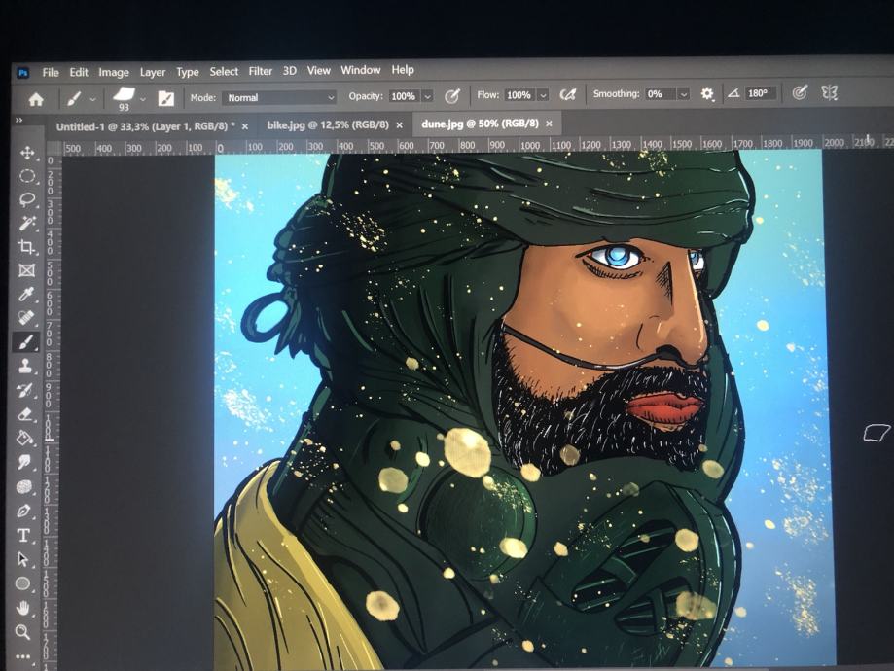Select the Smudge tool
894x671 pixels.
tap(24, 462)
